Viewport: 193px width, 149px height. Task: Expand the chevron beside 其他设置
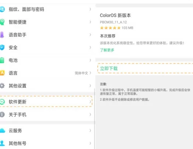[x=90, y=86]
